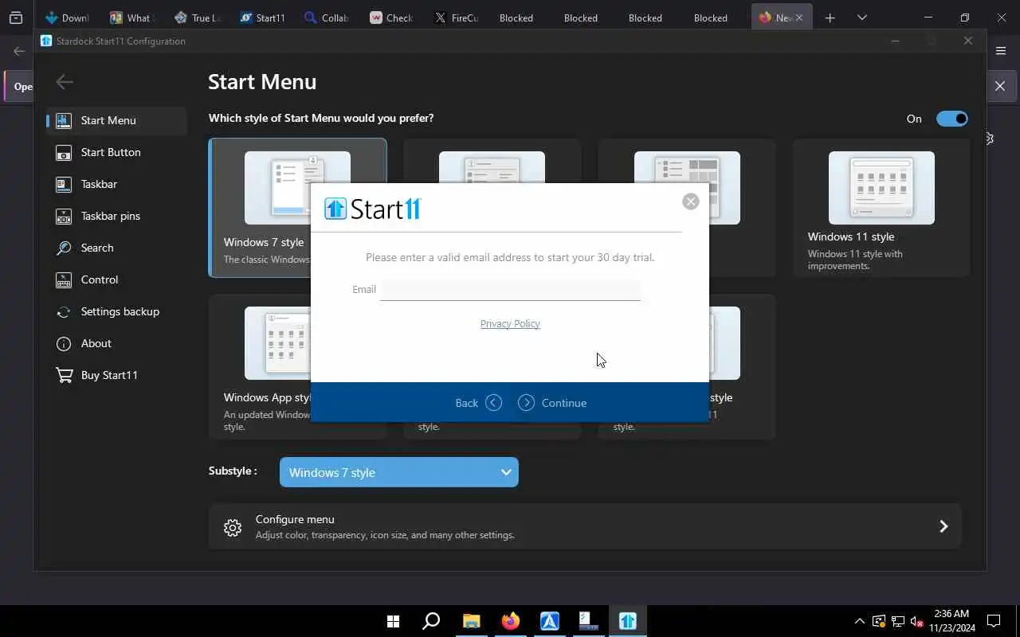Toggle the Start Menu On switch
The height and width of the screenshot is (637, 1020).
point(952,119)
